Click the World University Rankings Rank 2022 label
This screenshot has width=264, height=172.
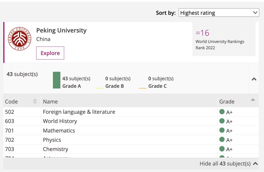point(220,45)
